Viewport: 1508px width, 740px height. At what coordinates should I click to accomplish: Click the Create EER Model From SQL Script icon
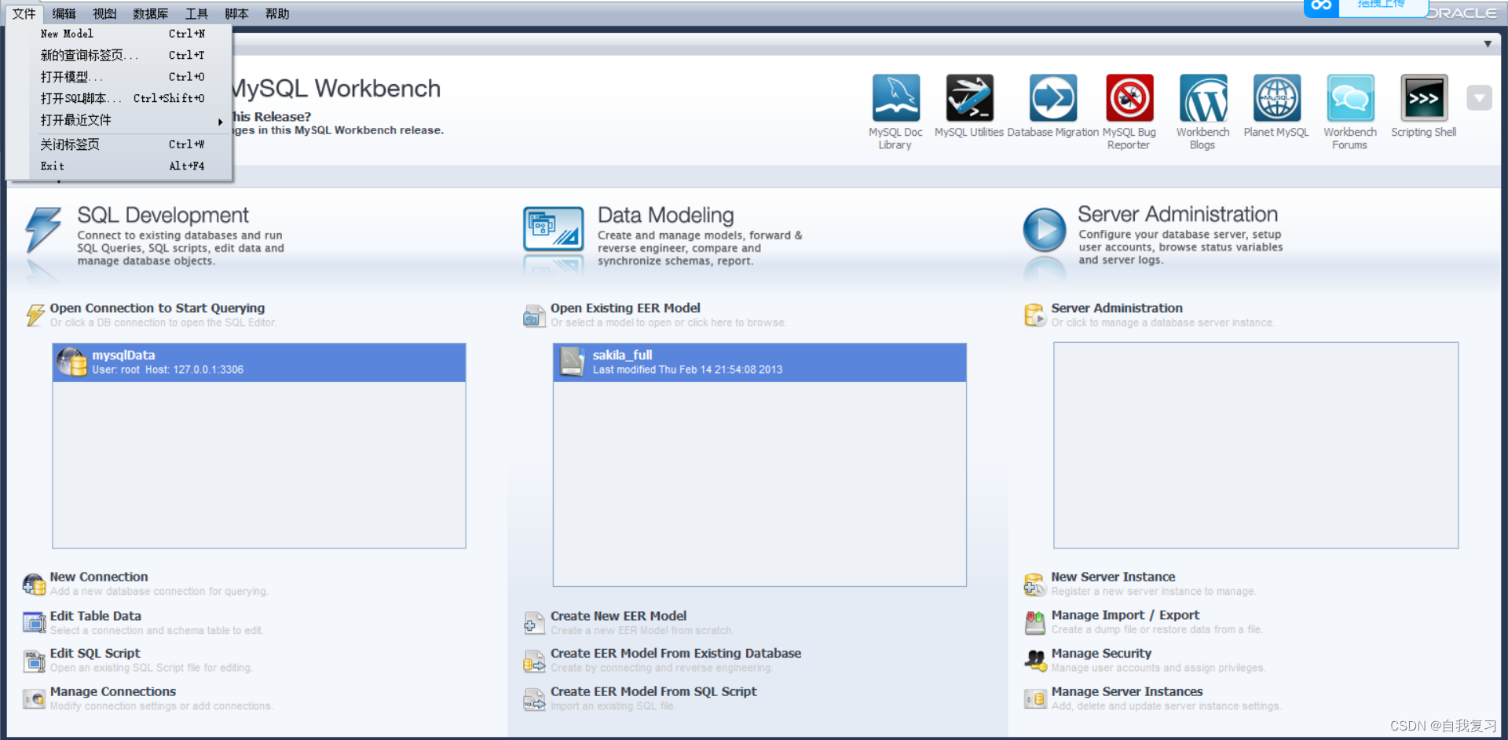pyautogui.click(x=534, y=698)
